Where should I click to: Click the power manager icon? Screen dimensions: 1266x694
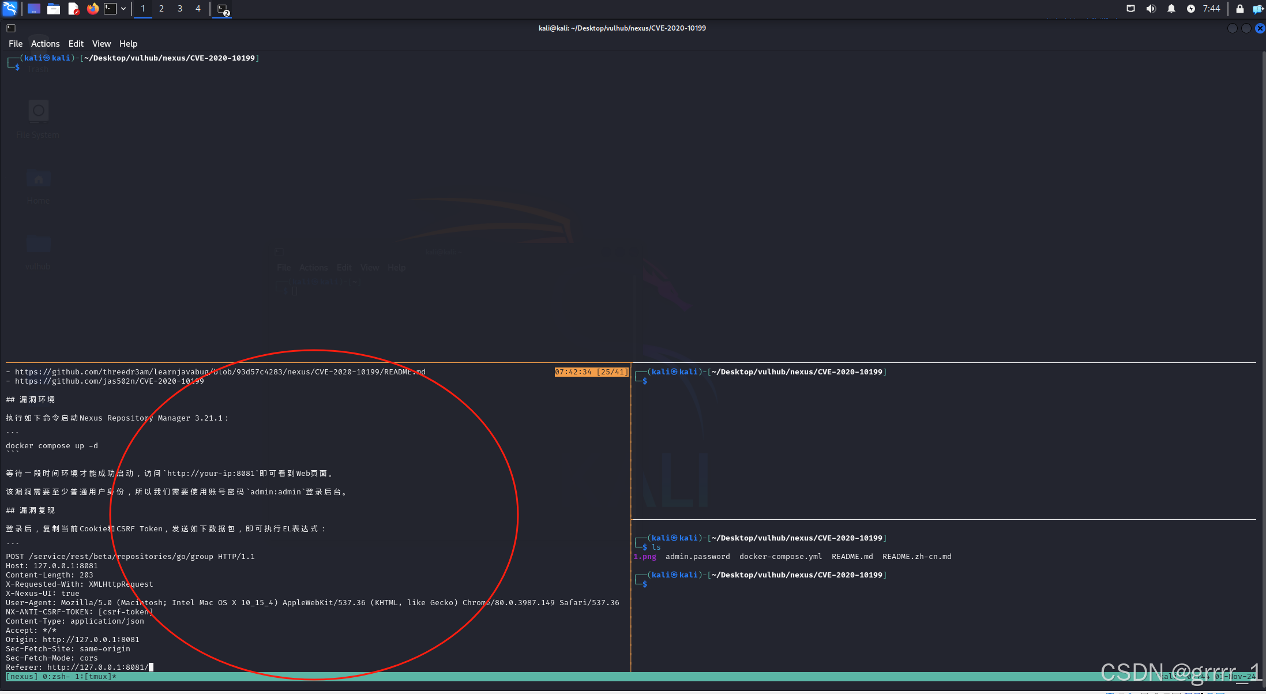(x=1190, y=9)
